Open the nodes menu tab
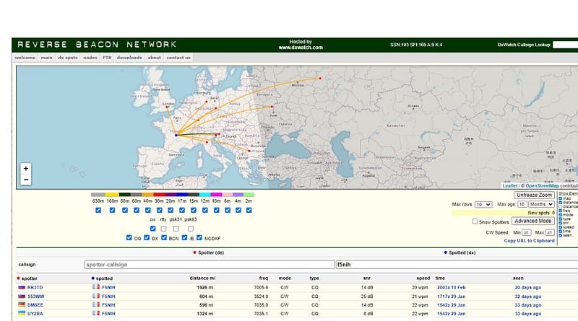This screenshot has height=321, width=578. click(90, 58)
